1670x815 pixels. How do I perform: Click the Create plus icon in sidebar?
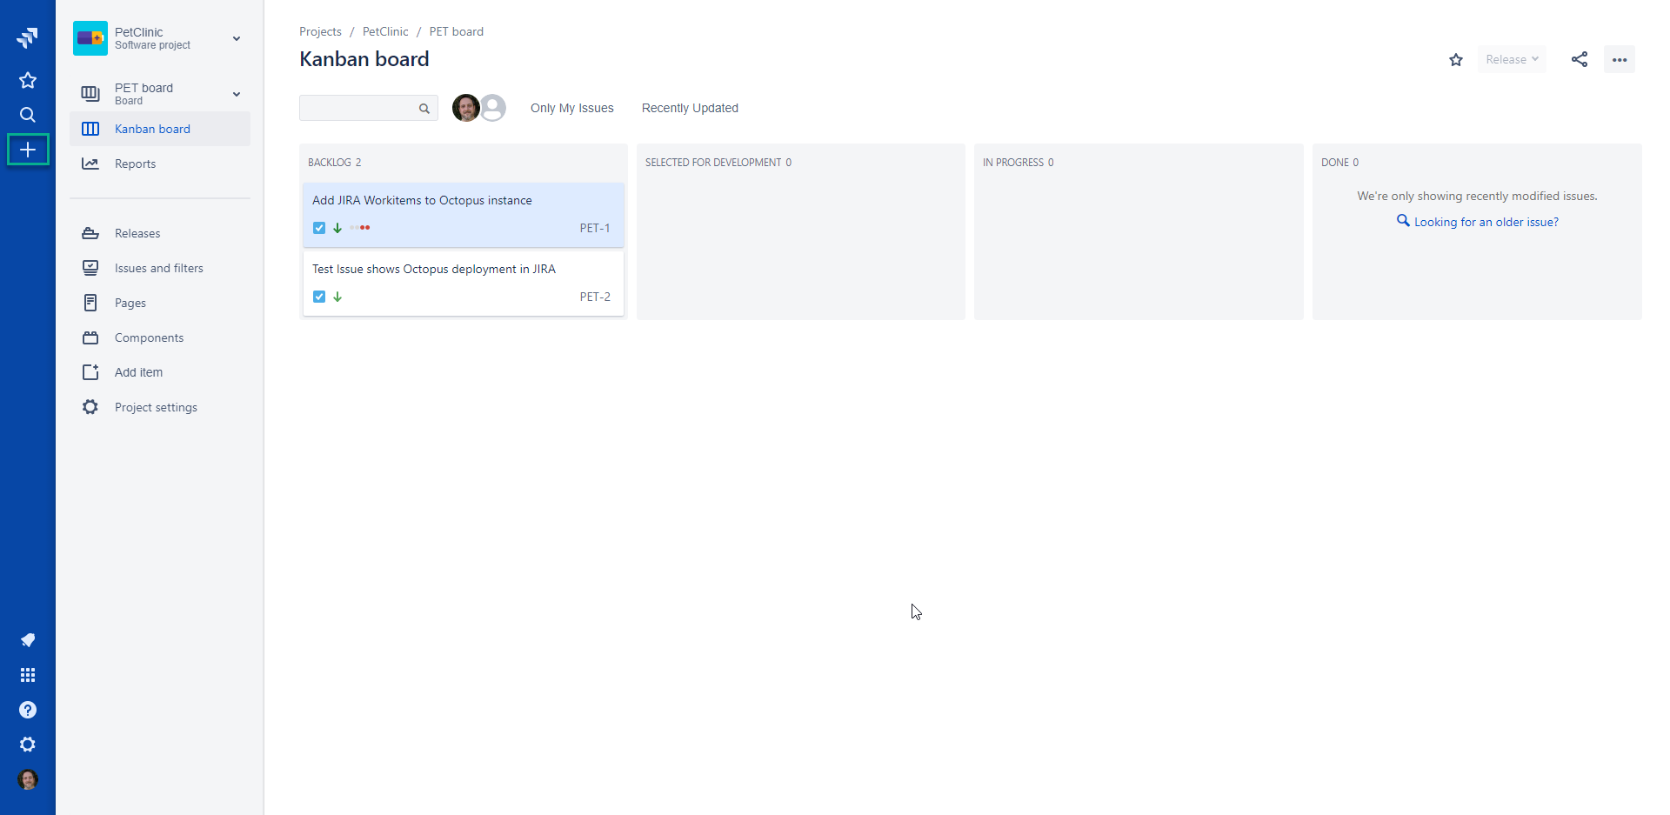(28, 150)
